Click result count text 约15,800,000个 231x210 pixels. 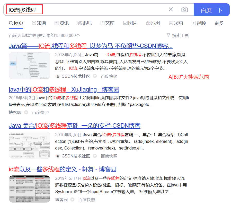(65, 35)
